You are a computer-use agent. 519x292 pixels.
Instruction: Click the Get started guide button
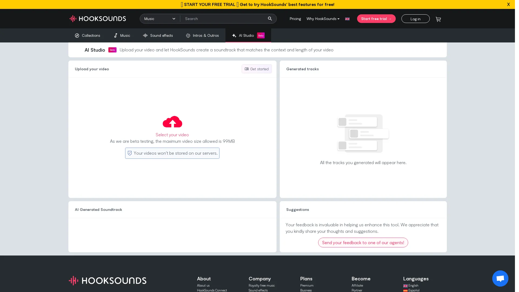(257, 69)
